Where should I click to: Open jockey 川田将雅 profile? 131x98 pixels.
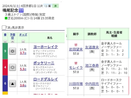(x=76, y=84)
